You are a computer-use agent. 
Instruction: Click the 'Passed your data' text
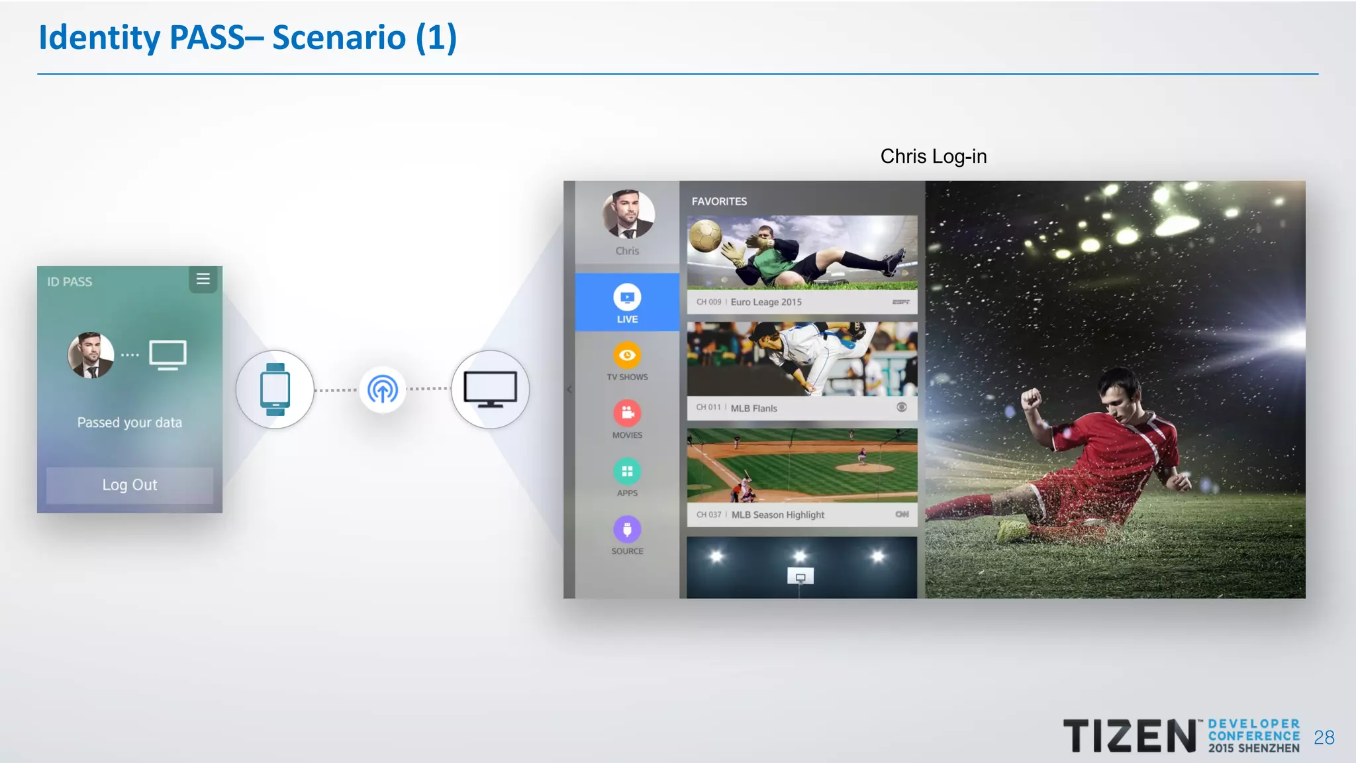click(x=130, y=423)
